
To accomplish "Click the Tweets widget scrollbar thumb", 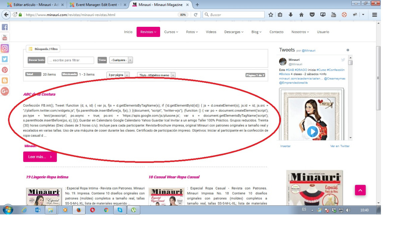I will [351, 62].
